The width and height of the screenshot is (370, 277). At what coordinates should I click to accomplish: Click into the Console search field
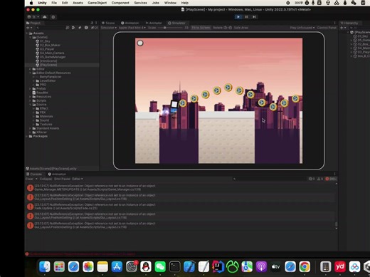point(269,179)
